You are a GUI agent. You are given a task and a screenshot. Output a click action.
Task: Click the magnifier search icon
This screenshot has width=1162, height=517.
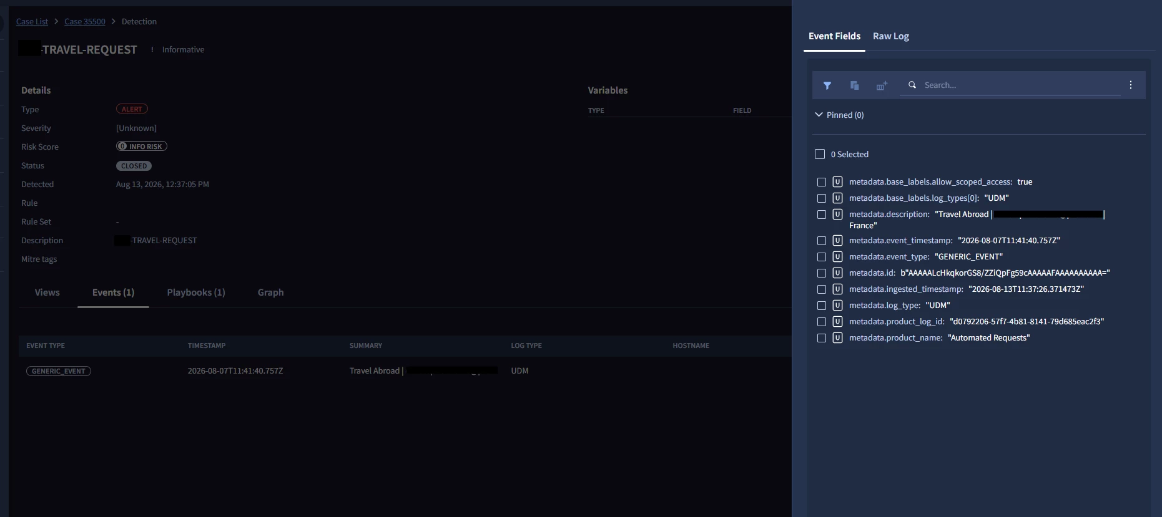coord(912,85)
